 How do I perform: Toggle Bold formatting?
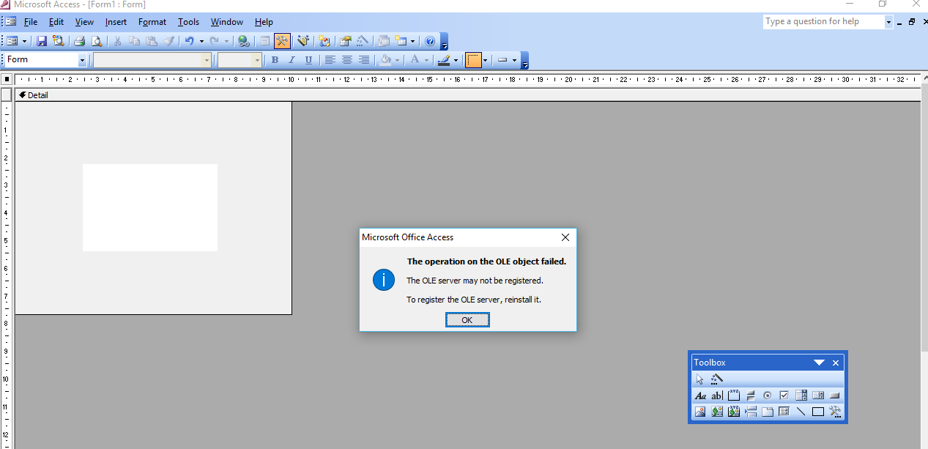(x=275, y=60)
